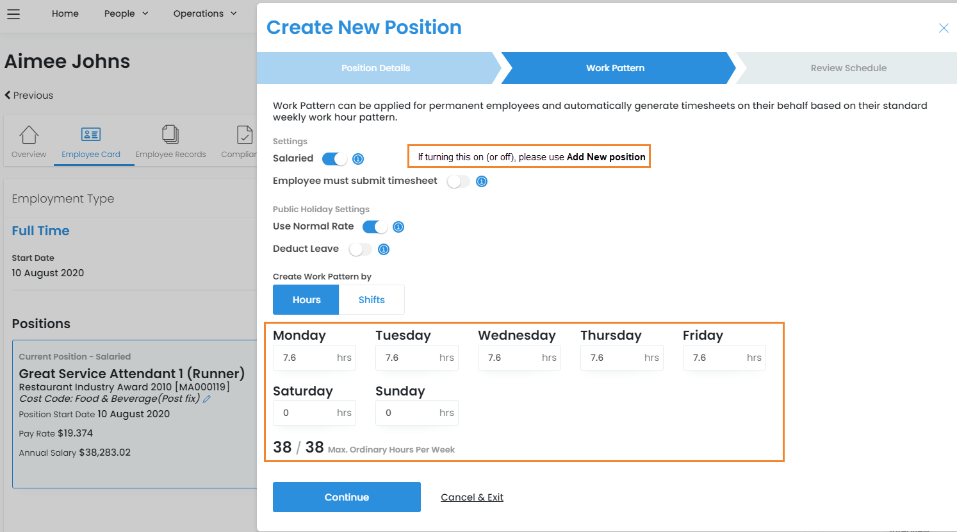Switch work pattern to Shifts tab
Viewport: 957px width, 532px height.
[372, 300]
